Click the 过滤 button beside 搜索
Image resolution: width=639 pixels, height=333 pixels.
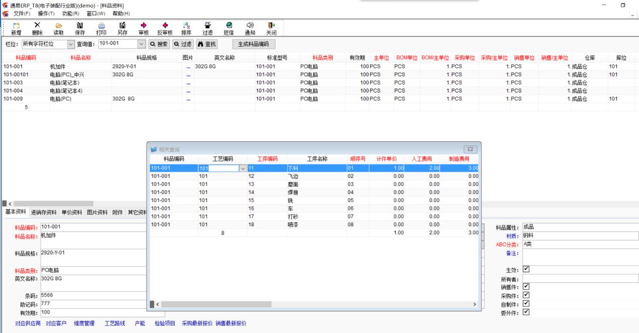pyautogui.click(x=183, y=44)
